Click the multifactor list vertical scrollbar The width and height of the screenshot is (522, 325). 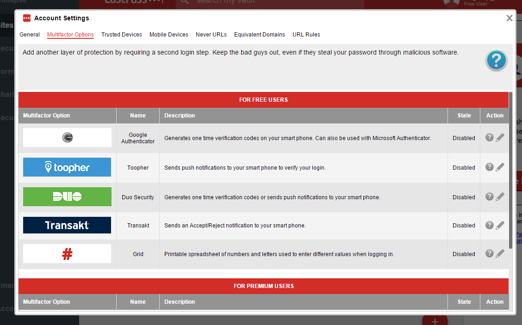click(511, 170)
